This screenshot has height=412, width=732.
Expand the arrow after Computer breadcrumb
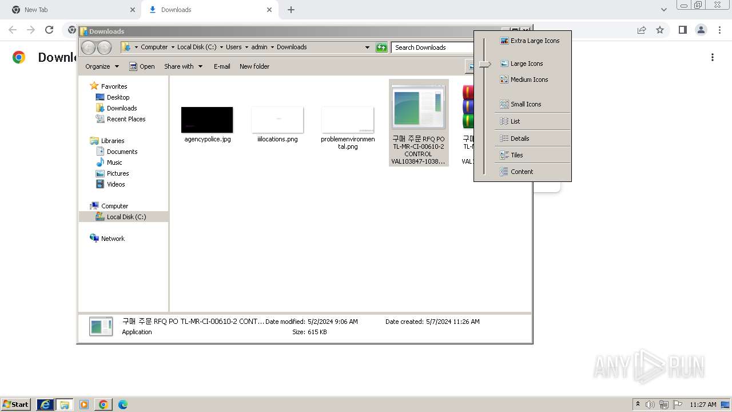click(173, 47)
